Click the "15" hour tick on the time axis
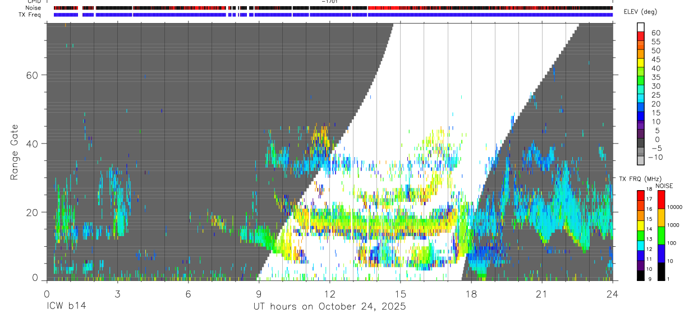Viewport: 689px width, 318px height. tap(400, 294)
